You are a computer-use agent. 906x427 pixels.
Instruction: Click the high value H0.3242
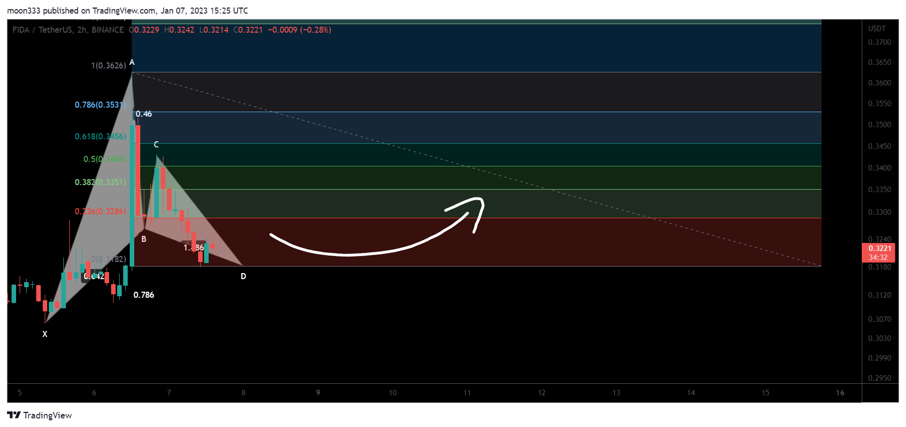(x=179, y=30)
